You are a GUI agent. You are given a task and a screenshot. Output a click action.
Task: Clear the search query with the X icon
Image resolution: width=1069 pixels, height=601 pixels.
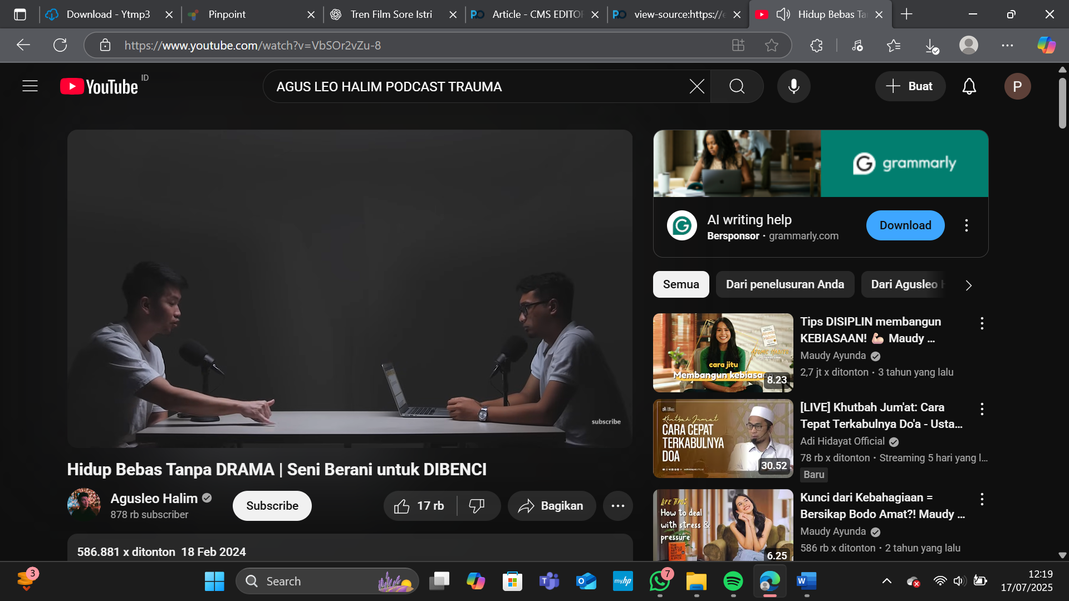click(696, 86)
